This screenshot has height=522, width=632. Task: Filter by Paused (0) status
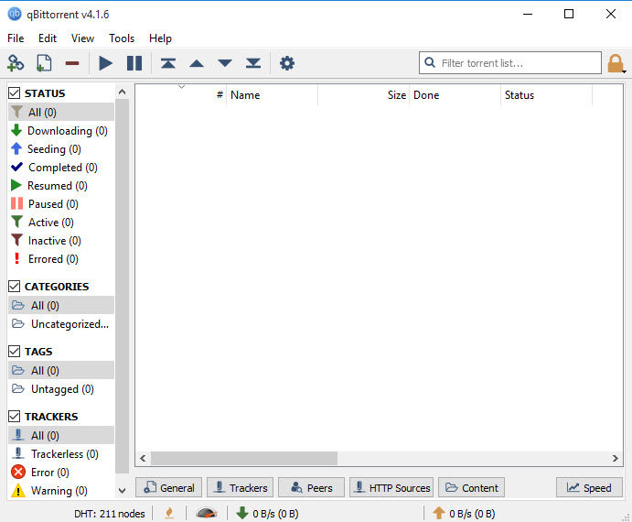(x=61, y=204)
